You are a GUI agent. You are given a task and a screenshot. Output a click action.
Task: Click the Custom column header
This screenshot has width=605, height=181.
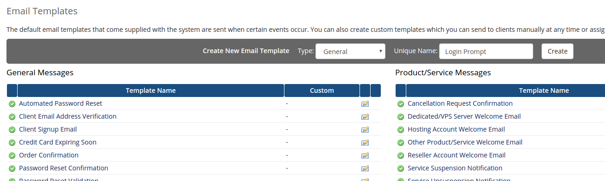[x=322, y=90]
